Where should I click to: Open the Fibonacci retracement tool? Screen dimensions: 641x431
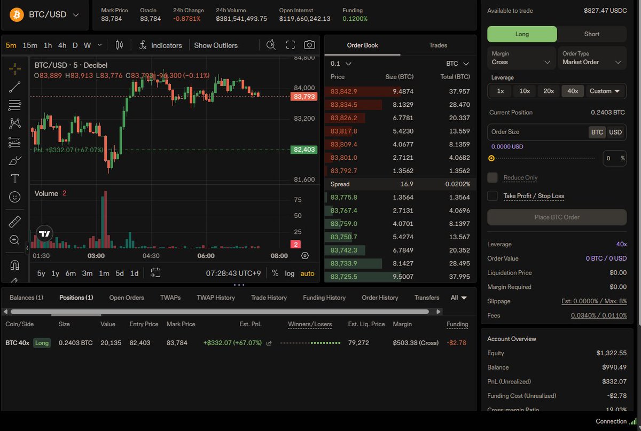(x=15, y=105)
